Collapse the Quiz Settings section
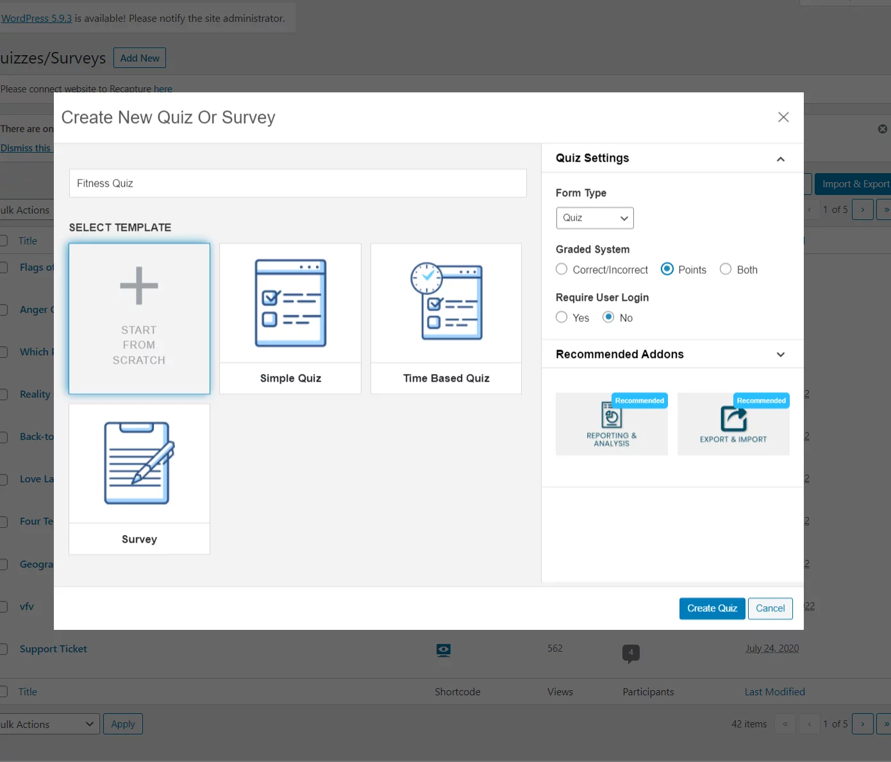 point(781,159)
